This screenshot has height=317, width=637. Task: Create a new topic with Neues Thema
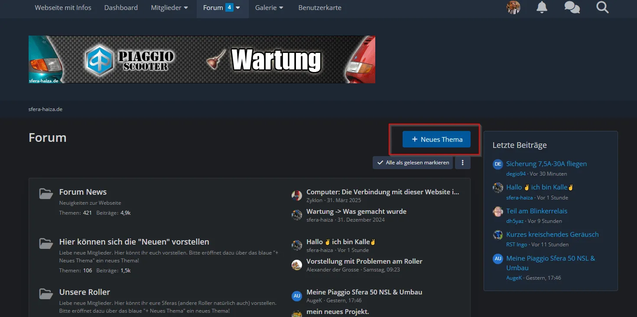(x=436, y=139)
